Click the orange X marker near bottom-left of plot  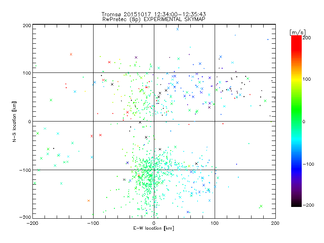point(89,200)
